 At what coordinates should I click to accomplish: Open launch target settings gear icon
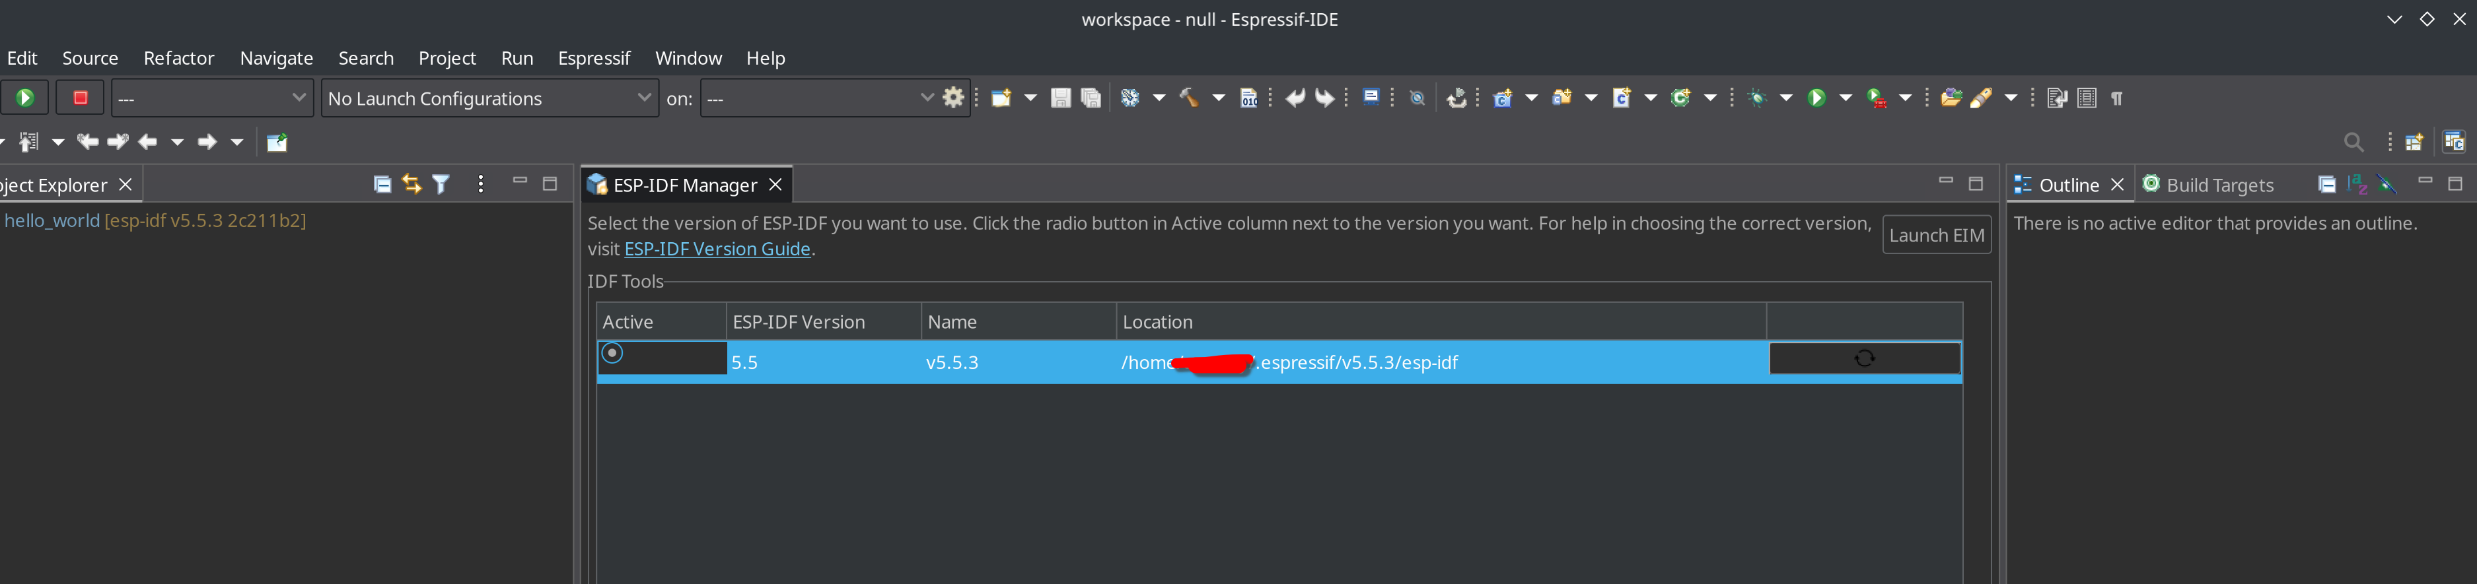click(x=953, y=98)
